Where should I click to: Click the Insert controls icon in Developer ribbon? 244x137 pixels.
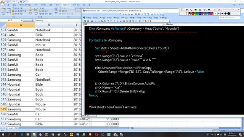click(30, 11)
